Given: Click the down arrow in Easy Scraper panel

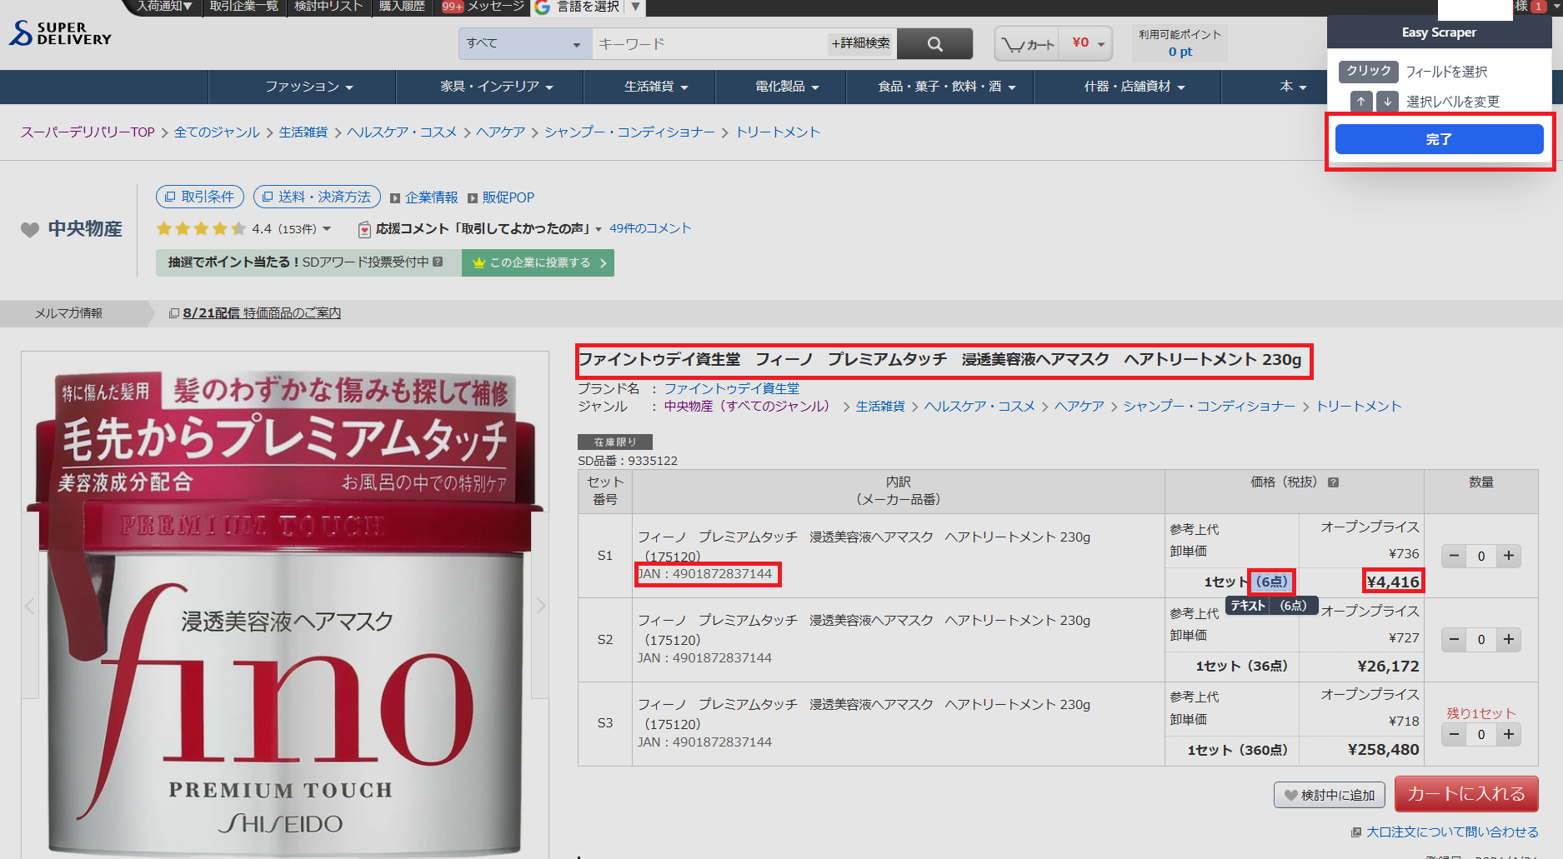Looking at the screenshot, I should [x=1386, y=101].
